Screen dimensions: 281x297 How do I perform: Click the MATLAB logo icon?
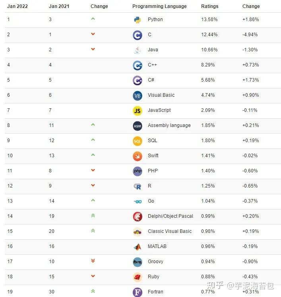click(138, 246)
